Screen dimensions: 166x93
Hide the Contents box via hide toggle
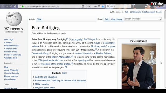coord(64,73)
